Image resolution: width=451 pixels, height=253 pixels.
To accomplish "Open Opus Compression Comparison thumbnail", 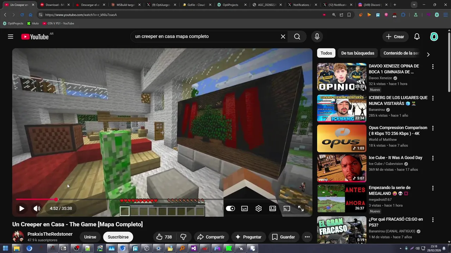I will [342, 138].
